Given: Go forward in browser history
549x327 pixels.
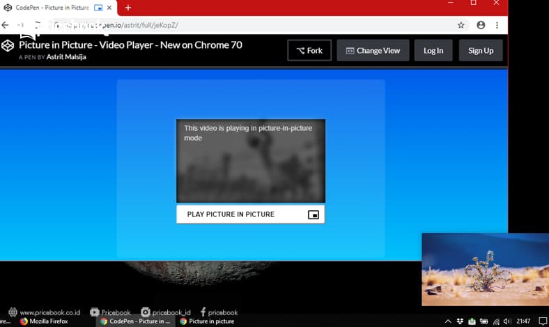Looking at the screenshot, I should (21, 25).
